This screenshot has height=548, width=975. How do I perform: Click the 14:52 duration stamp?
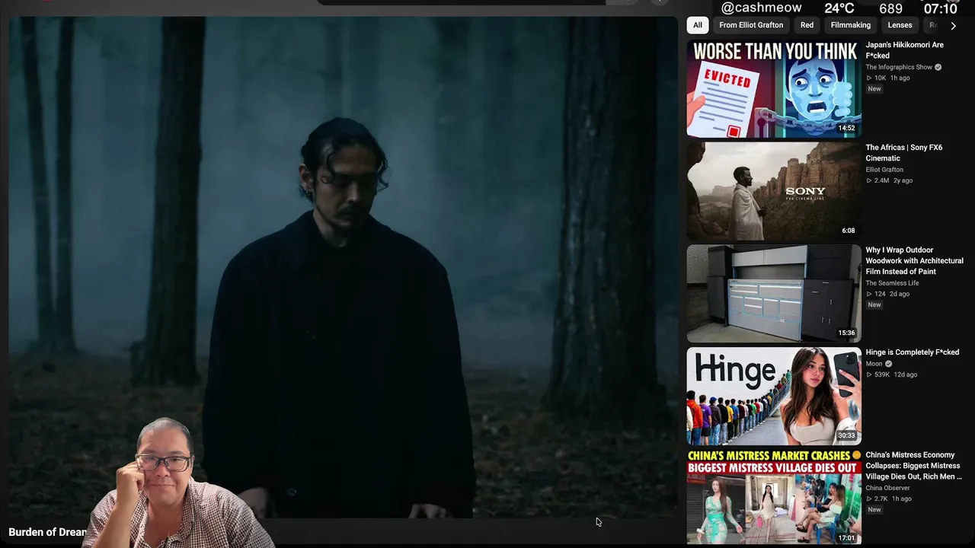click(847, 128)
